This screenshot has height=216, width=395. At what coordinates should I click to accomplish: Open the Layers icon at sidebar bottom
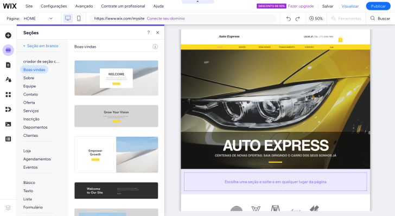8,208
